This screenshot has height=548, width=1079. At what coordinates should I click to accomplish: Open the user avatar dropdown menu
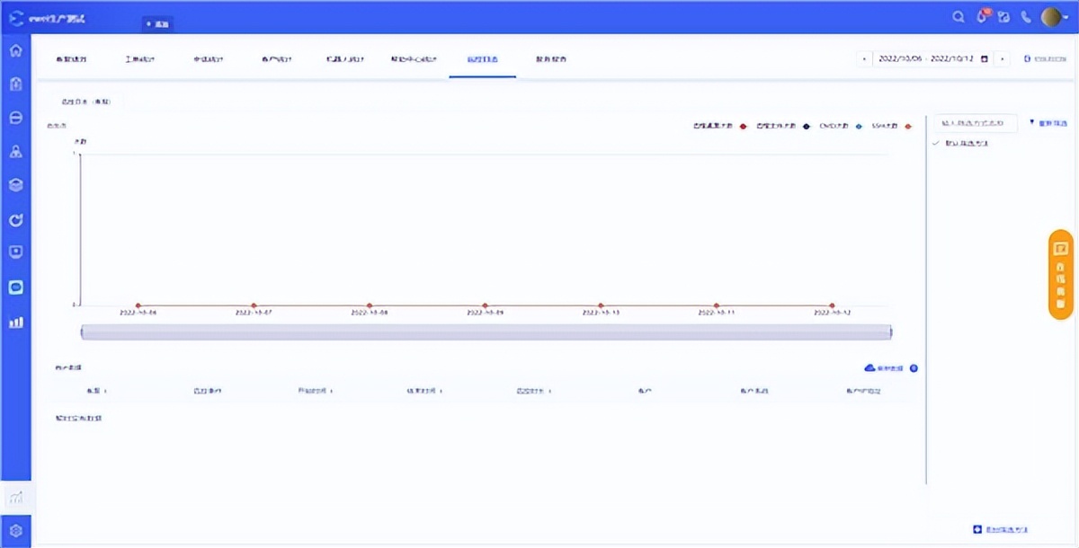[x=1054, y=17]
